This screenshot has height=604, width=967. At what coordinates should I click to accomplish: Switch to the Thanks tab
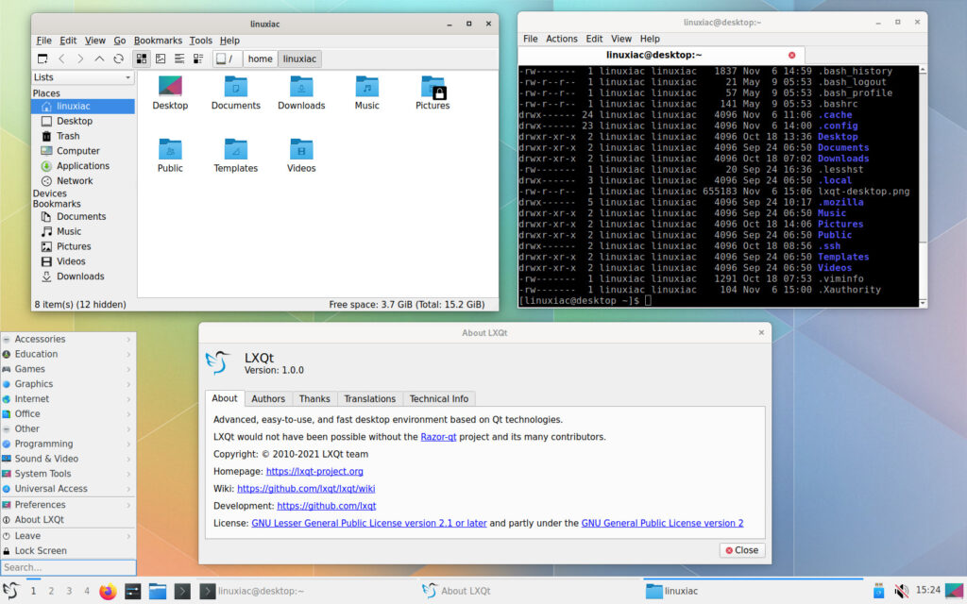[x=314, y=399]
